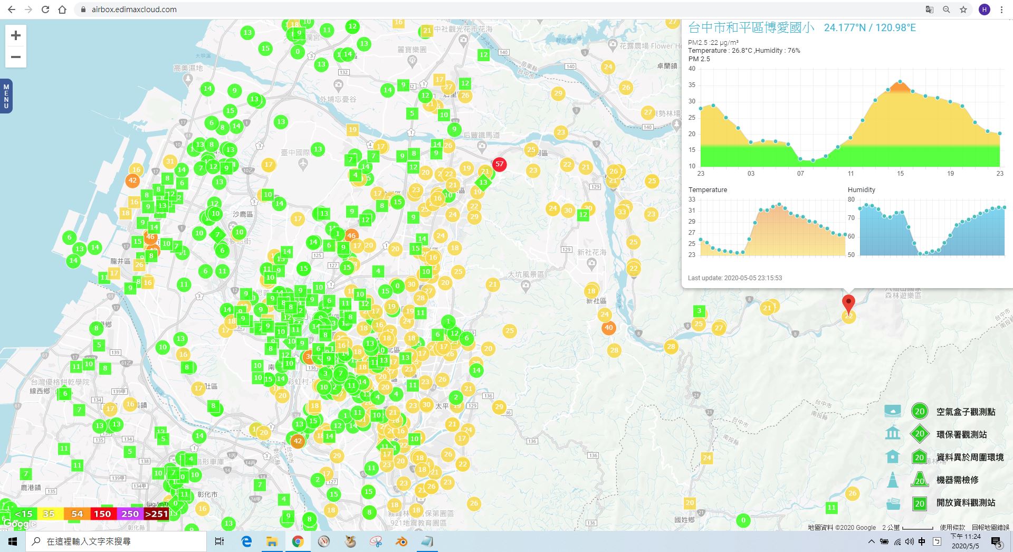
Task: Click the Last update timestamp text
Action: coord(735,278)
